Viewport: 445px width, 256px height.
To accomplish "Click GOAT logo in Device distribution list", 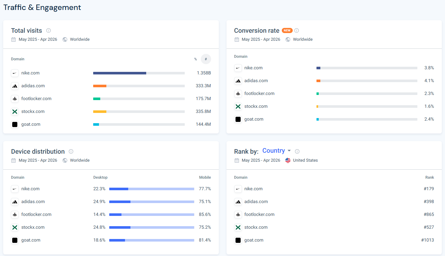I will pyautogui.click(x=15, y=240).
